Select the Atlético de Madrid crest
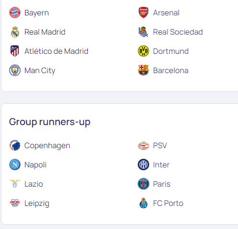 click(15, 51)
